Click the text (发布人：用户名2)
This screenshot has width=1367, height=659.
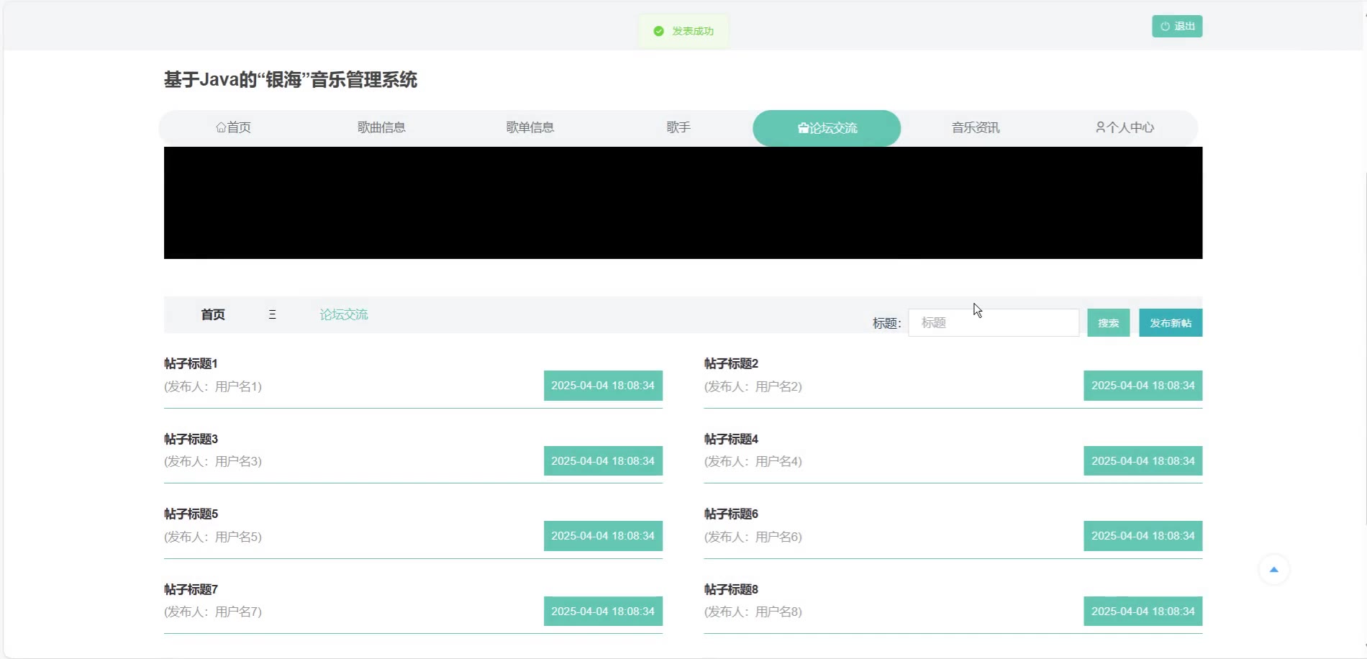point(753,387)
